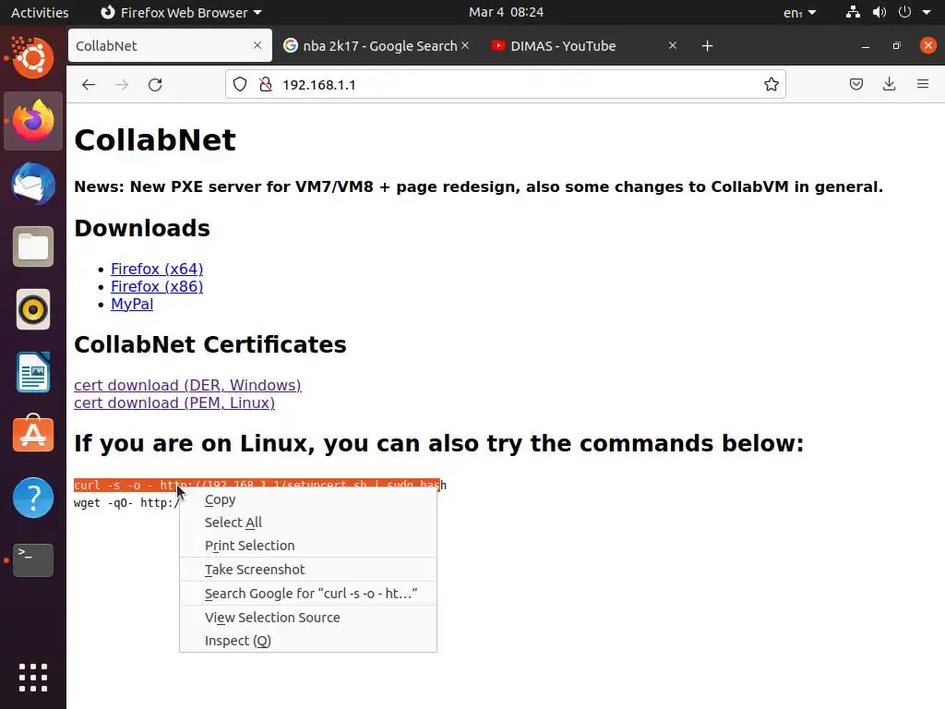Open Terminal from the dock
The height and width of the screenshot is (709, 945).
pyautogui.click(x=33, y=560)
